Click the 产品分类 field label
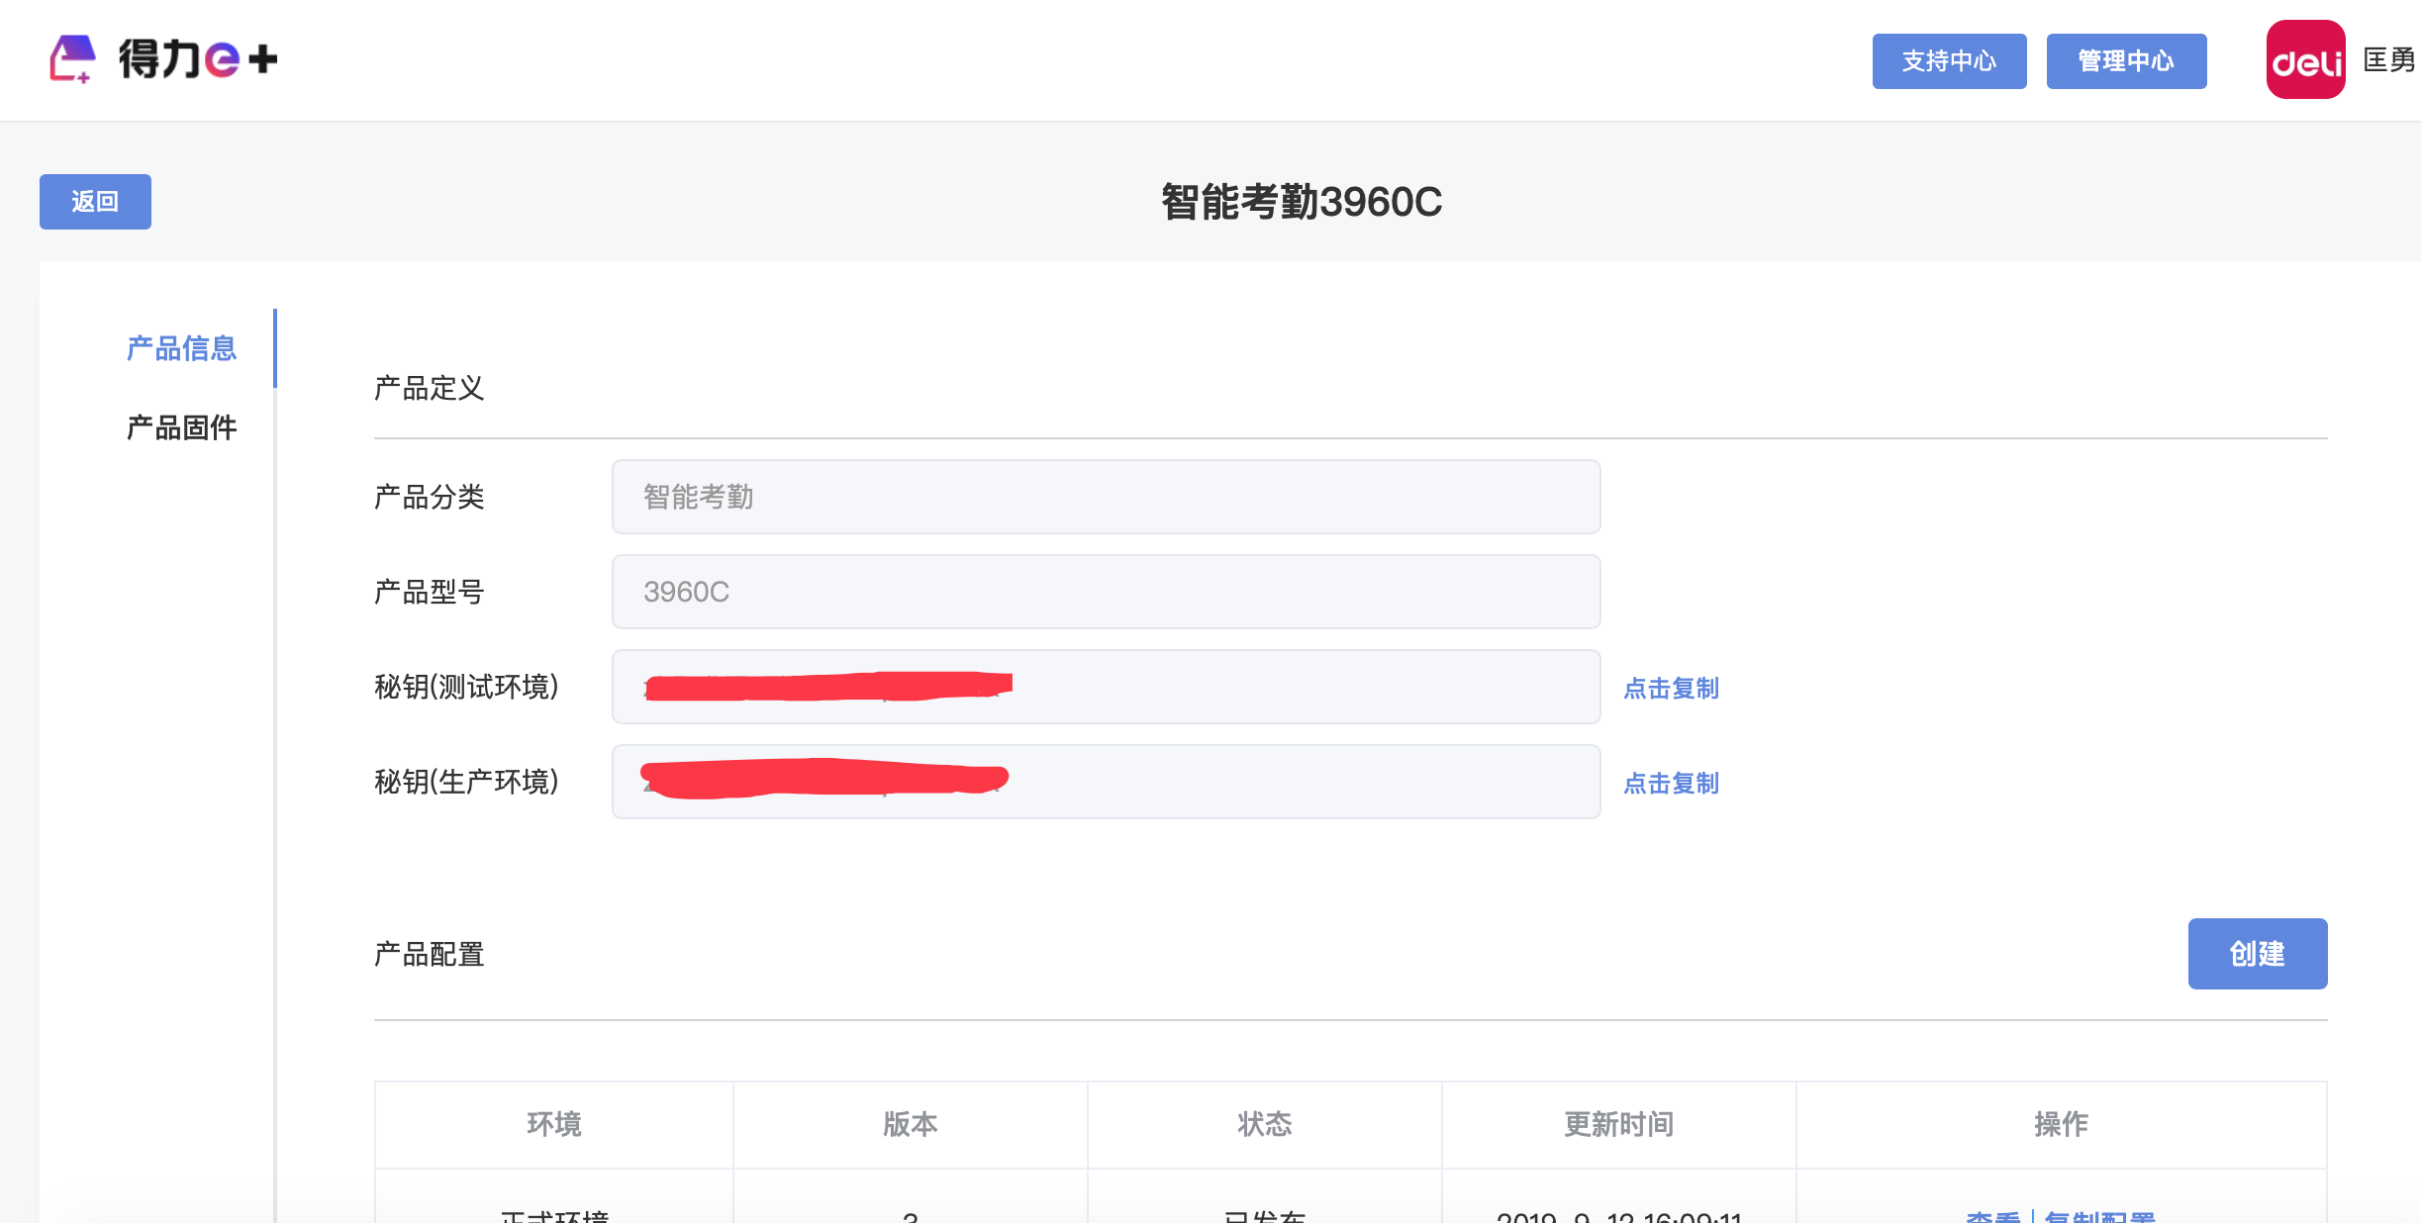The width and height of the screenshot is (2421, 1223). pos(429,497)
